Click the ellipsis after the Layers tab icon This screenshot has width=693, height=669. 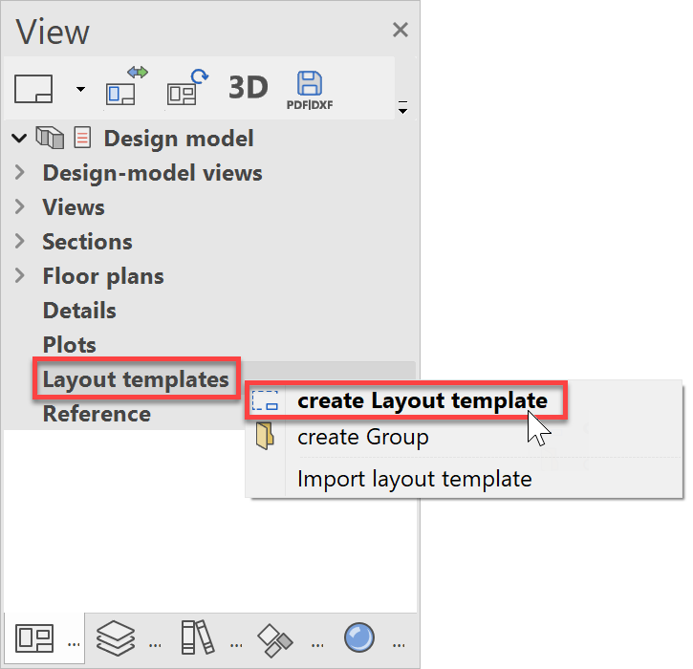click(155, 645)
